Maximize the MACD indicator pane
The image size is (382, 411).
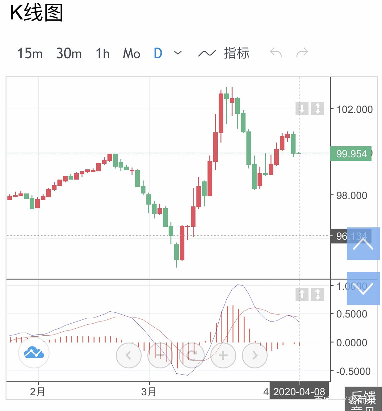(x=318, y=294)
